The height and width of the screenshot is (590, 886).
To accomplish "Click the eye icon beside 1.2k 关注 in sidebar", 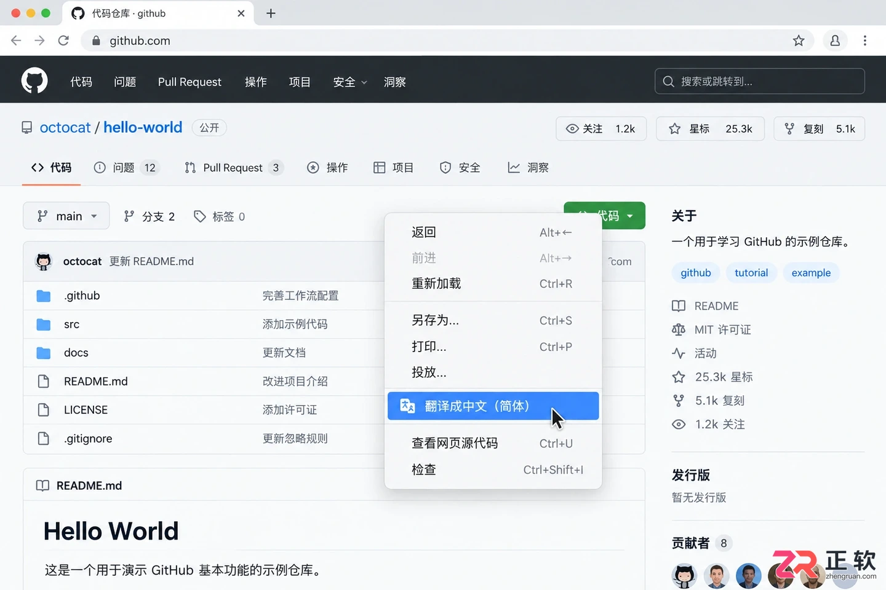I will (x=679, y=425).
